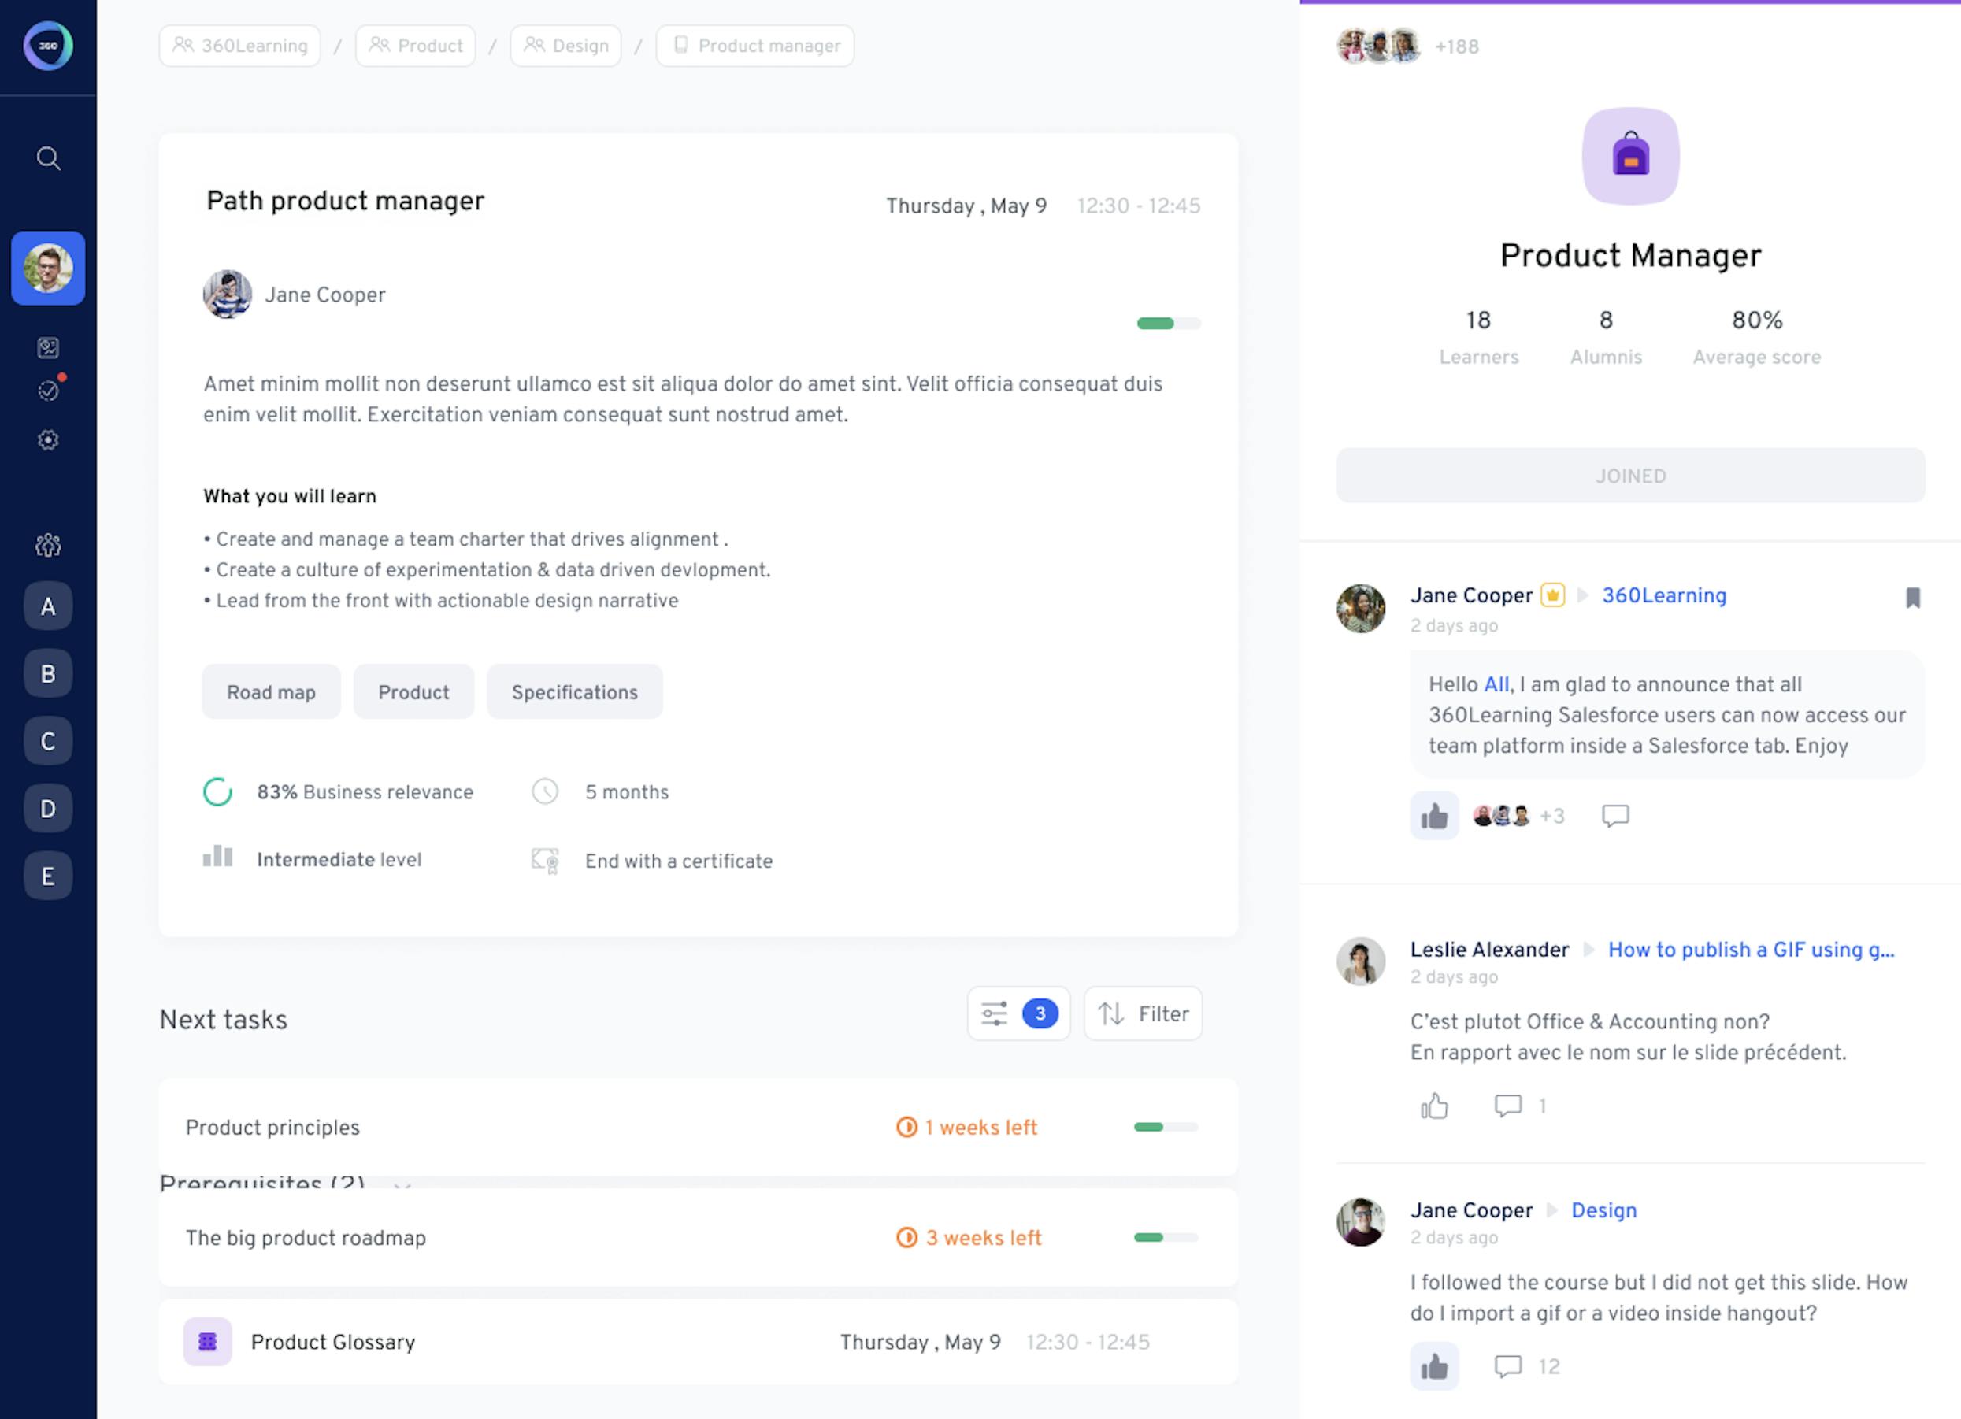
Task: Open the Filter sort dropdown
Action: 1142,1013
